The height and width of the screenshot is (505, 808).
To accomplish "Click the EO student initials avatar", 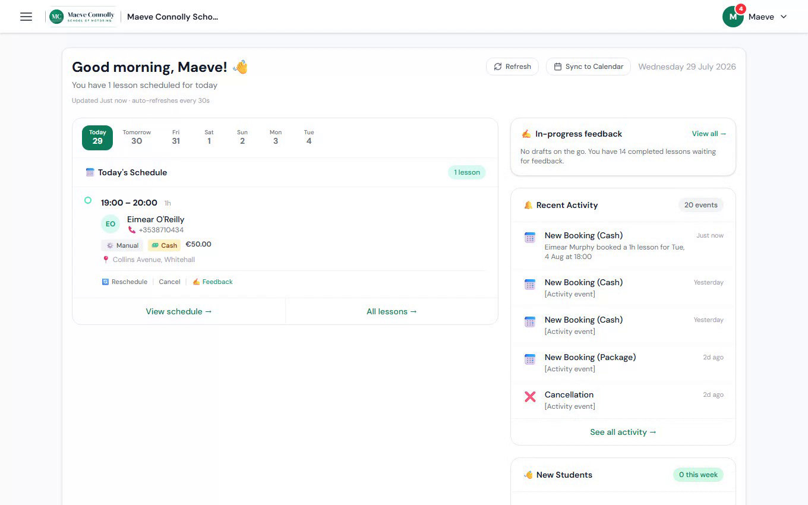I will coord(111,225).
